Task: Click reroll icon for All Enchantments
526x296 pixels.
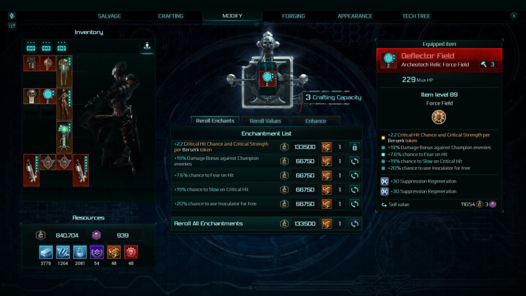Action: [x=354, y=224]
